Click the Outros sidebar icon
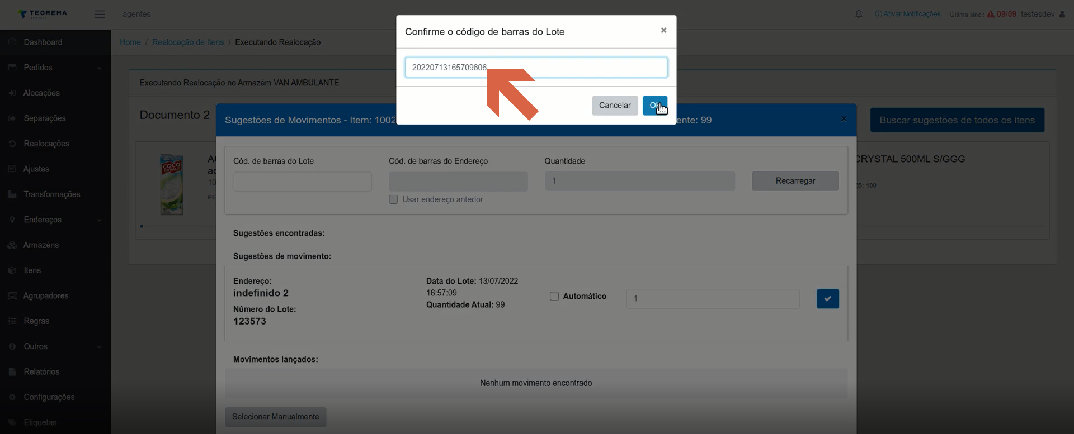 click(x=12, y=346)
